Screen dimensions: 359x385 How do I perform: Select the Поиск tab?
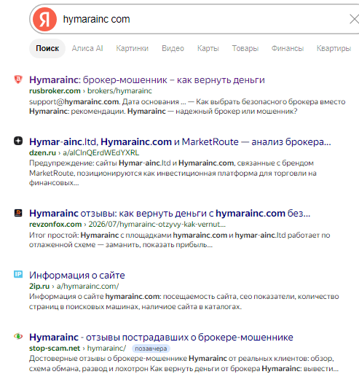[x=47, y=48]
